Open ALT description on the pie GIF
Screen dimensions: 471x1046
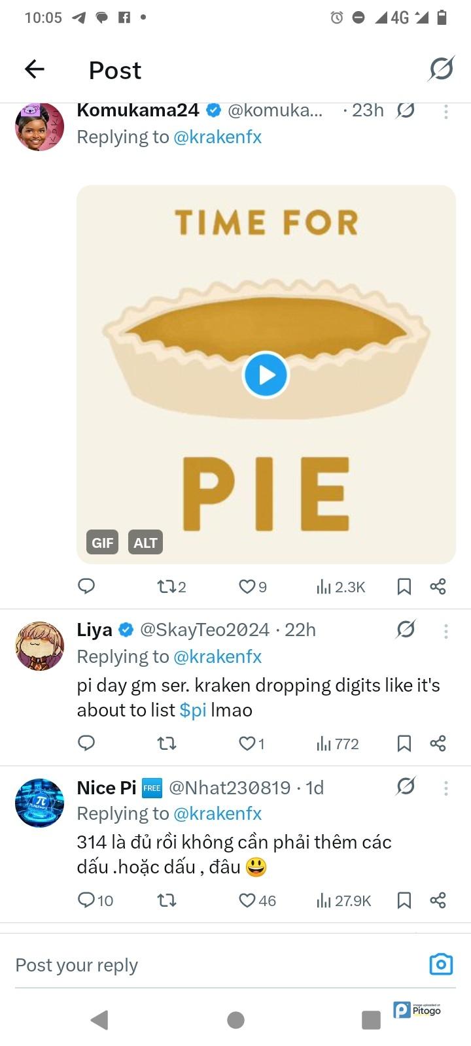tap(145, 543)
